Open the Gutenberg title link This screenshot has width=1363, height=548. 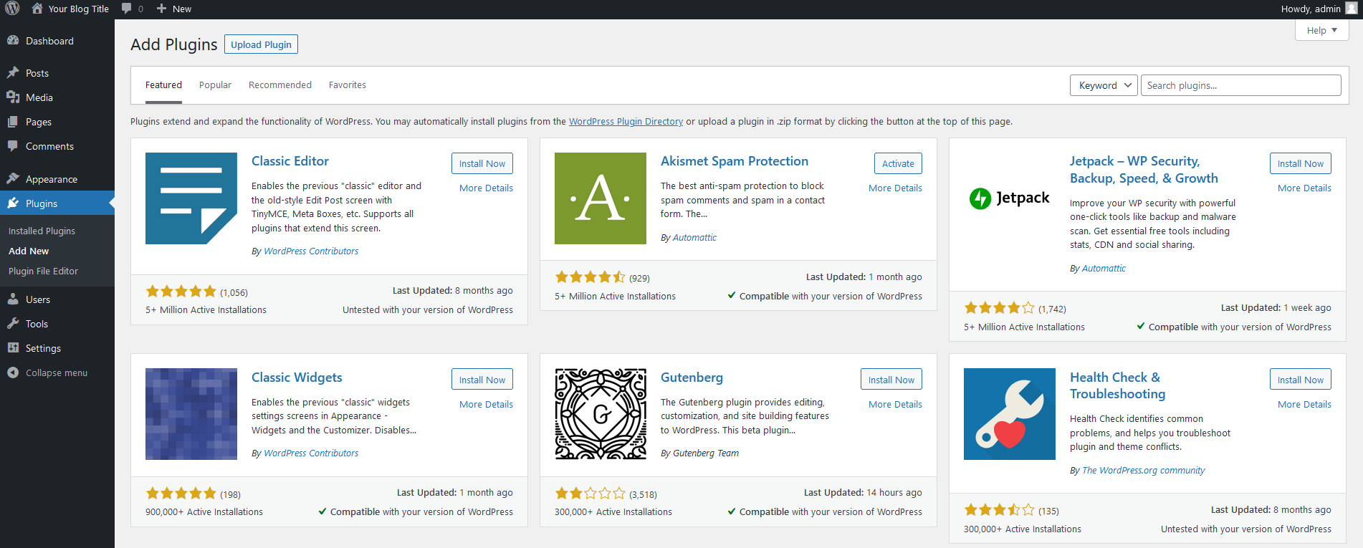point(692,378)
